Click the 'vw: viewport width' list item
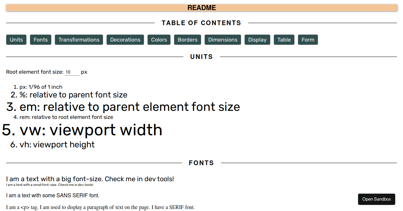This screenshot has height=211, width=403. (91, 130)
